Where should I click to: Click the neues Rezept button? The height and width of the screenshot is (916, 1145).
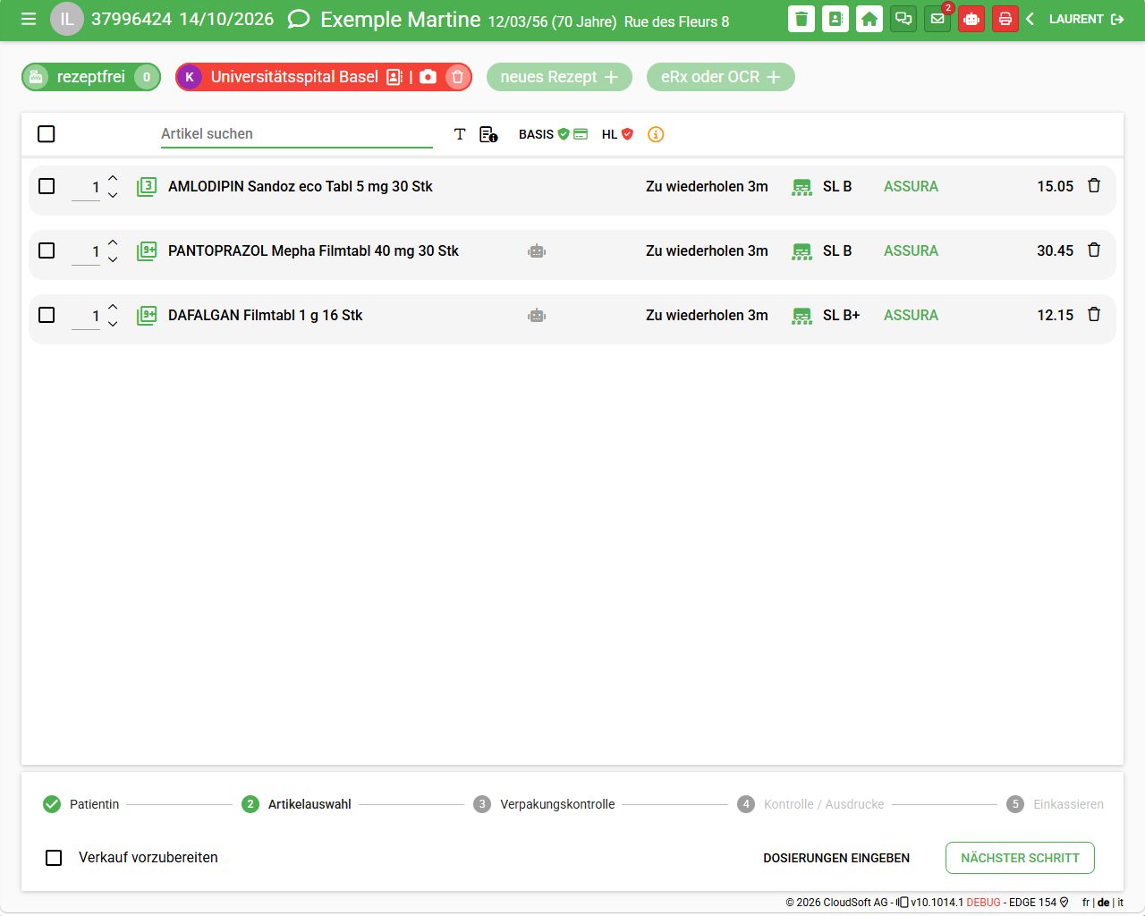coord(559,77)
